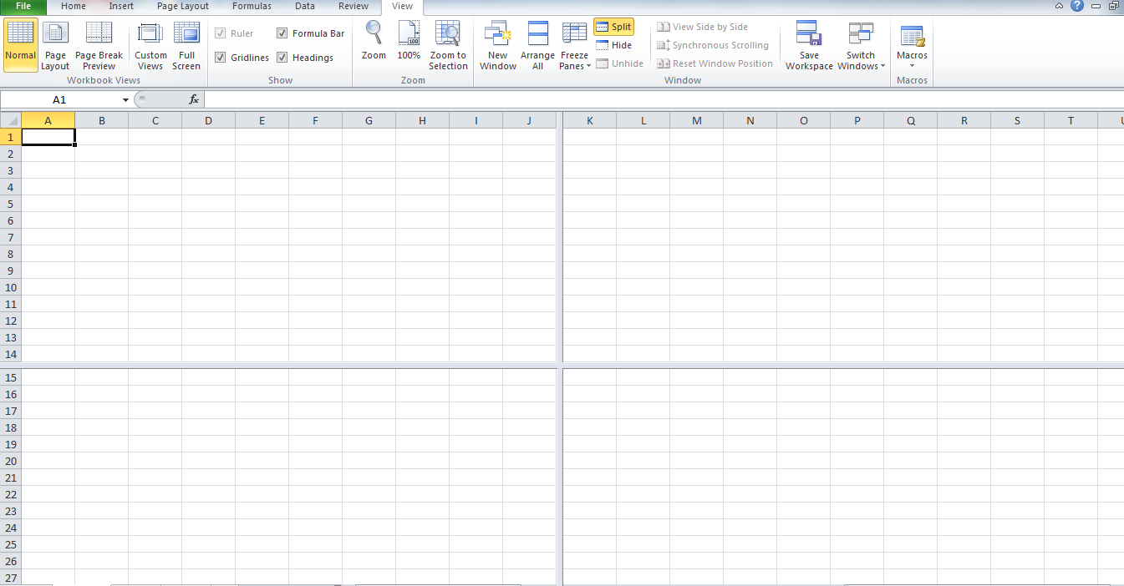Switch to the Formulas ribbon tab
The height and width of the screenshot is (586, 1124).
pos(252,7)
